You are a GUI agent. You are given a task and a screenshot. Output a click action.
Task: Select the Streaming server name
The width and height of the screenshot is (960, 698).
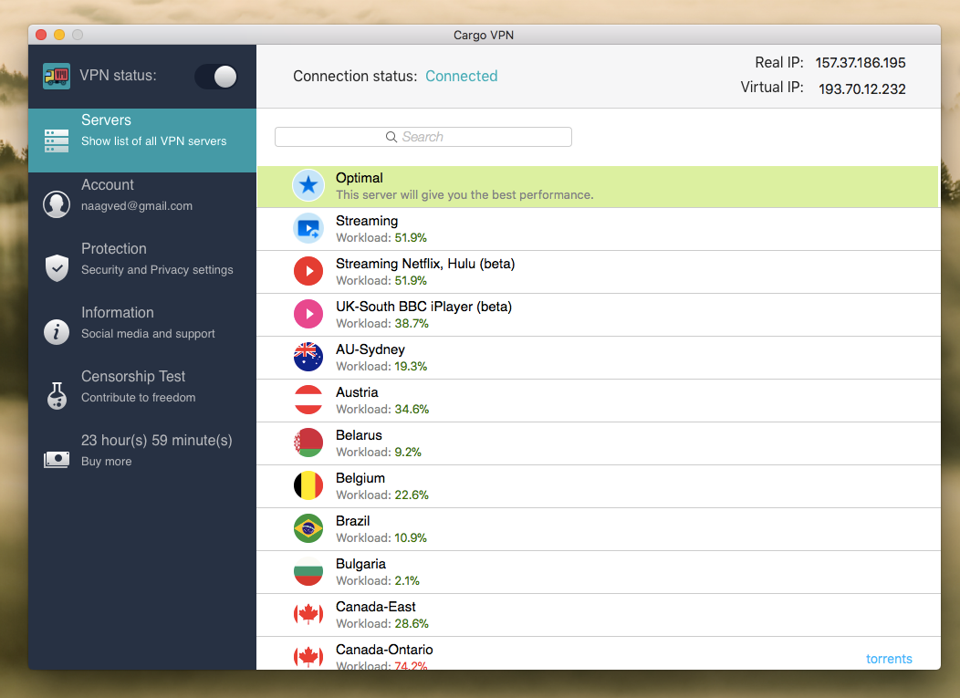pos(367,221)
